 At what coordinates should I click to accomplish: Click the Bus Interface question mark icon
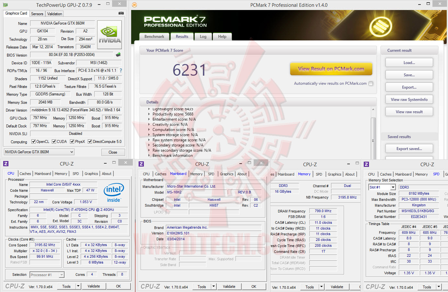pos(121,70)
